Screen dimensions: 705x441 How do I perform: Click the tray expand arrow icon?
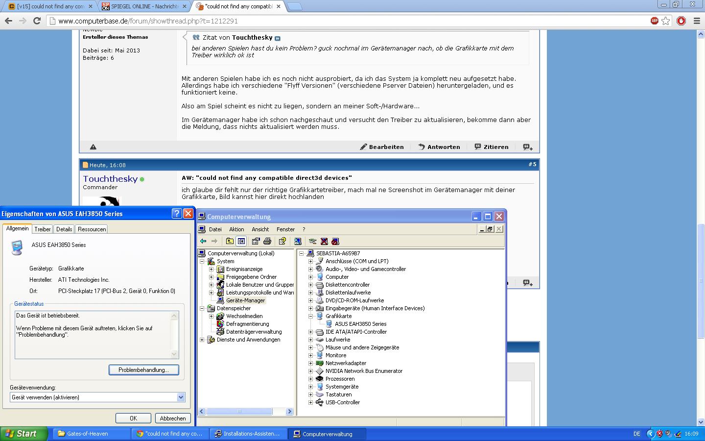pos(650,434)
